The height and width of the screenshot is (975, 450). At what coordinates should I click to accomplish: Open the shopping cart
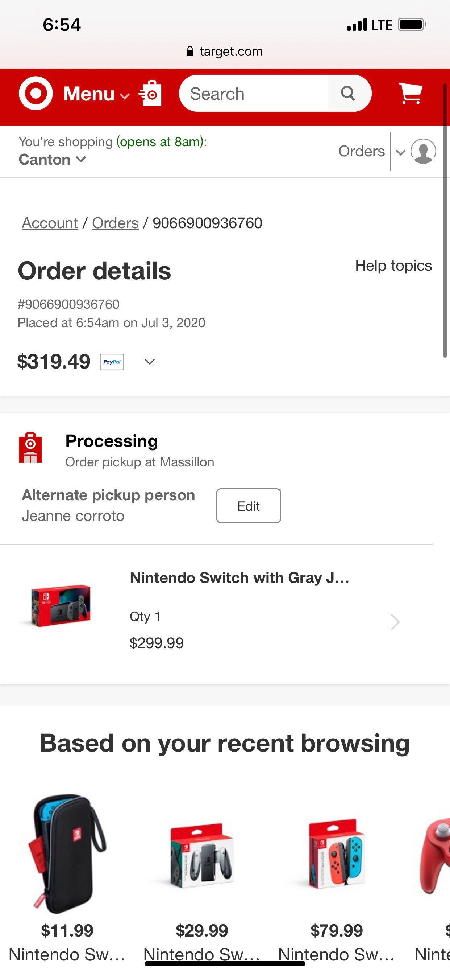(x=411, y=93)
